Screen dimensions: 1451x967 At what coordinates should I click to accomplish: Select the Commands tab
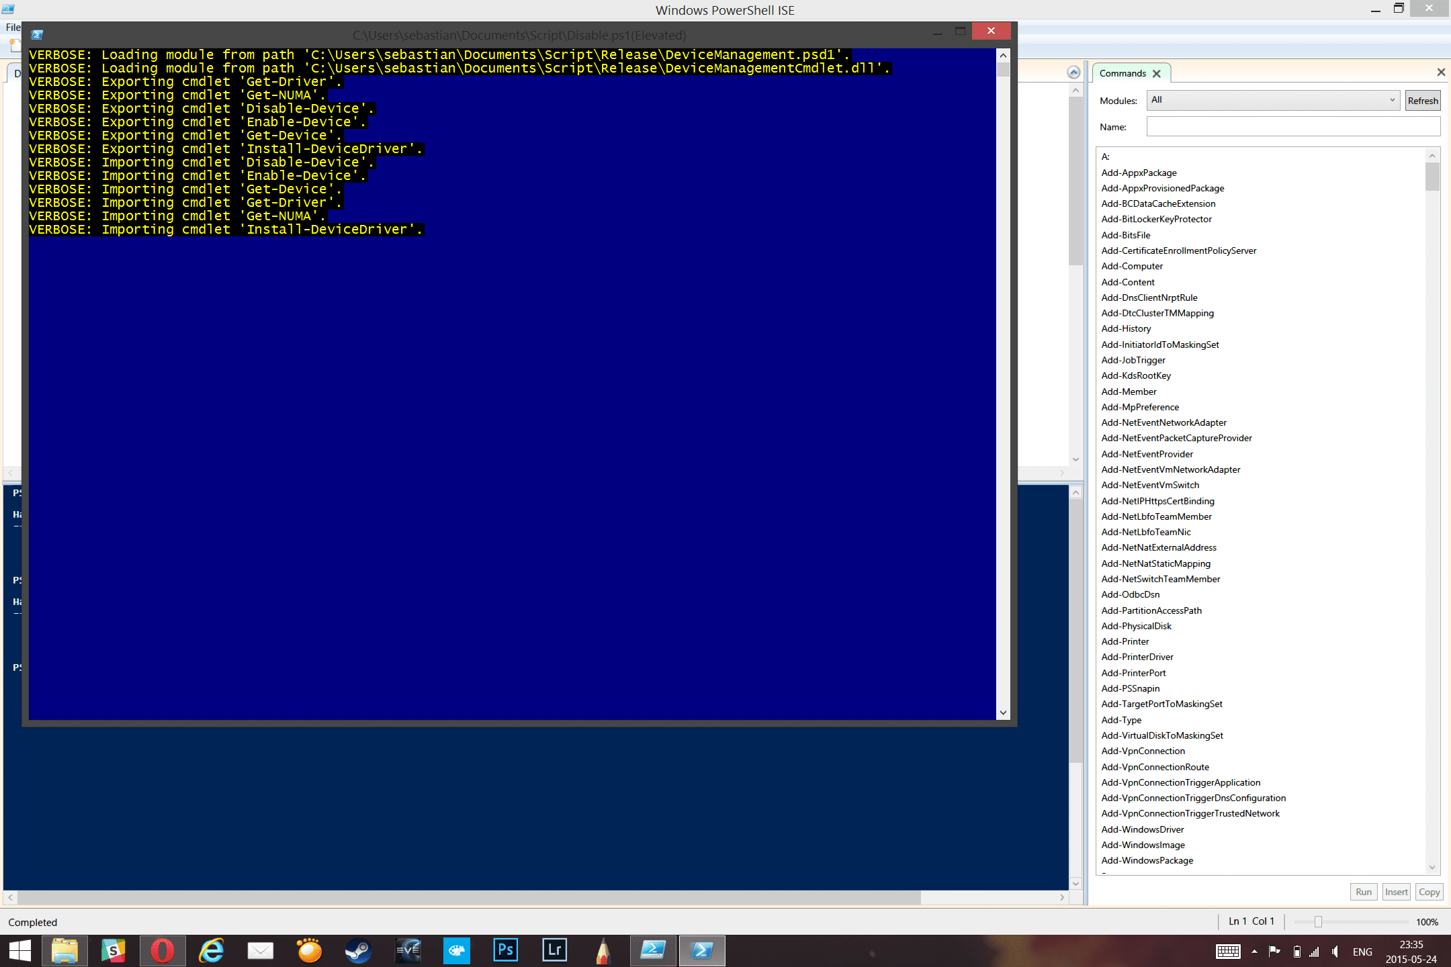click(1123, 73)
